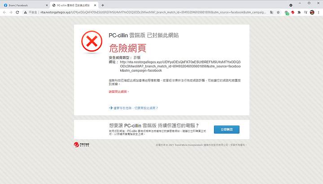Click the address bar URL field

(153, 13)
